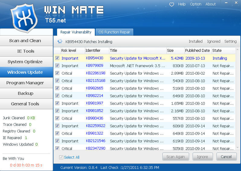Open IE Tools section
The height and width of the screenshot is (171, 241).
pos(26,51)
